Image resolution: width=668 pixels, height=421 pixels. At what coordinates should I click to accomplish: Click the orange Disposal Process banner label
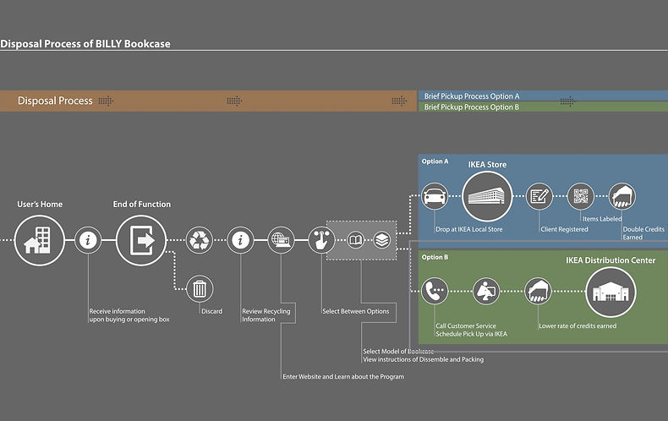tap(55, 101)
